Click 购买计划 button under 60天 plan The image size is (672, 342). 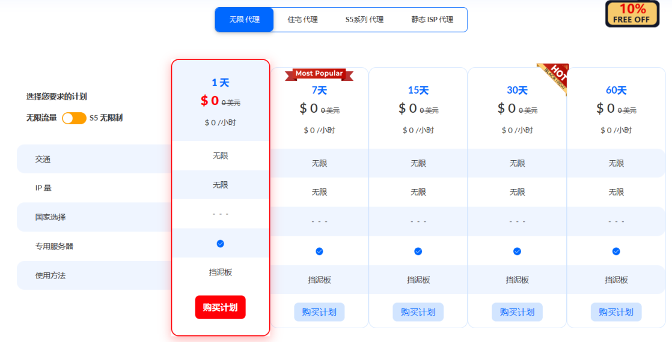616,312
